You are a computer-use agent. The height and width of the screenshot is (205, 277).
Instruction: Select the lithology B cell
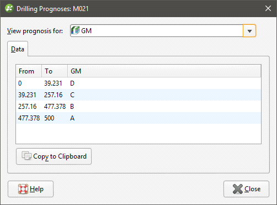pos(72,107)
